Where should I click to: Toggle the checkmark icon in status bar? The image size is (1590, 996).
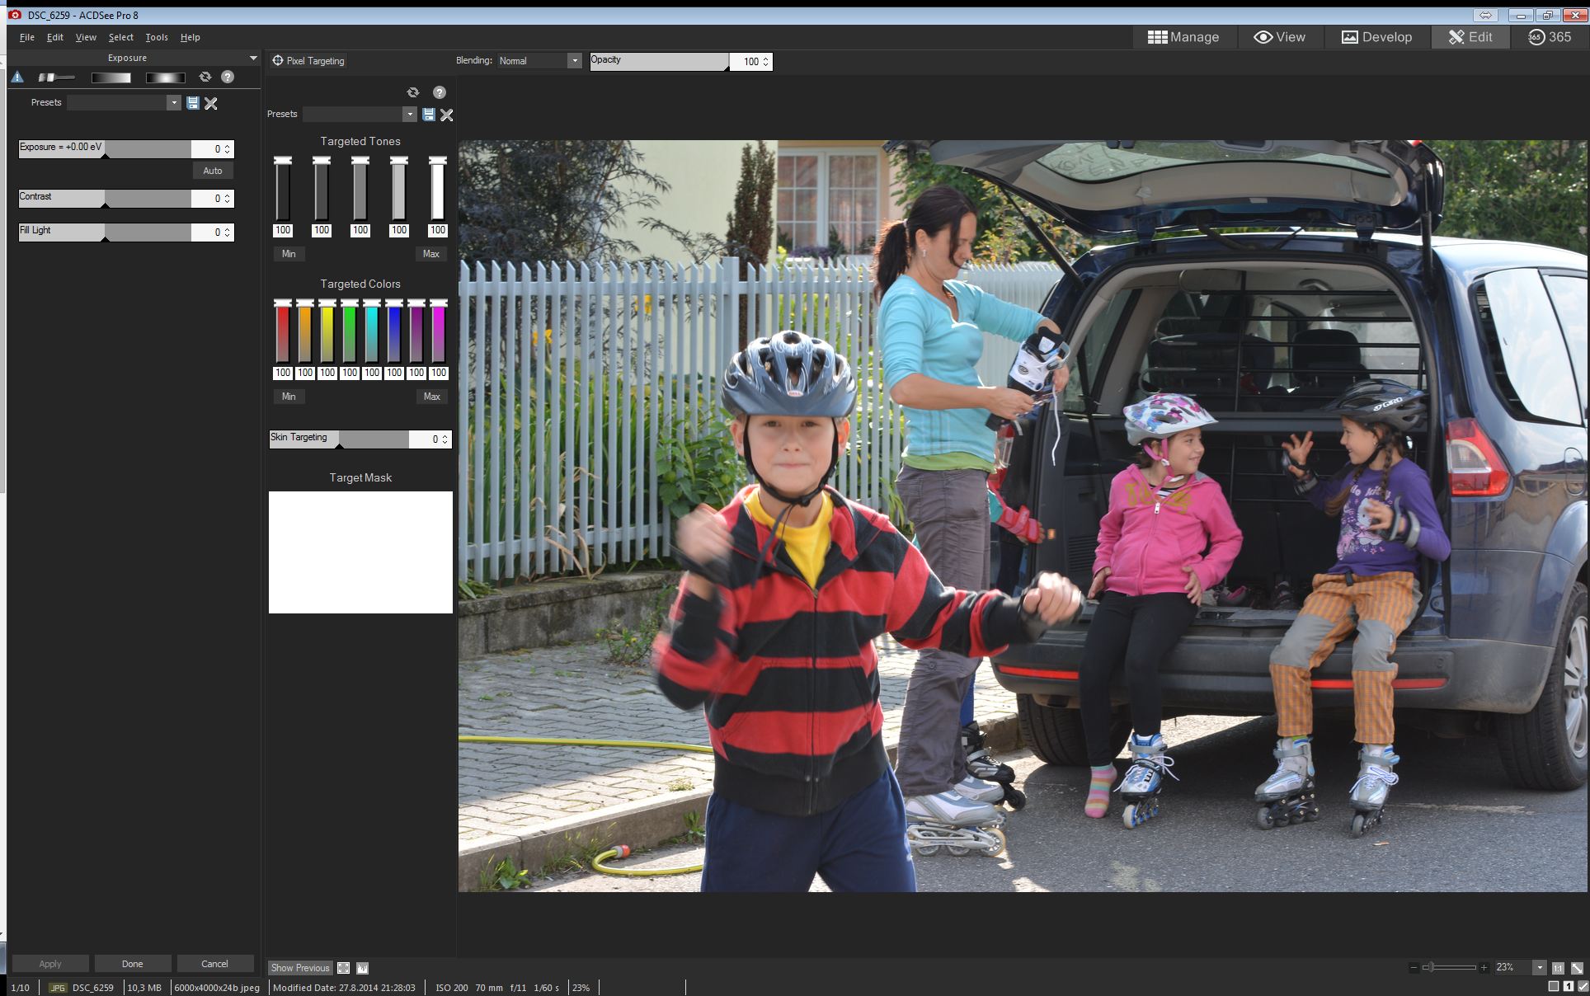[1583, 987]
